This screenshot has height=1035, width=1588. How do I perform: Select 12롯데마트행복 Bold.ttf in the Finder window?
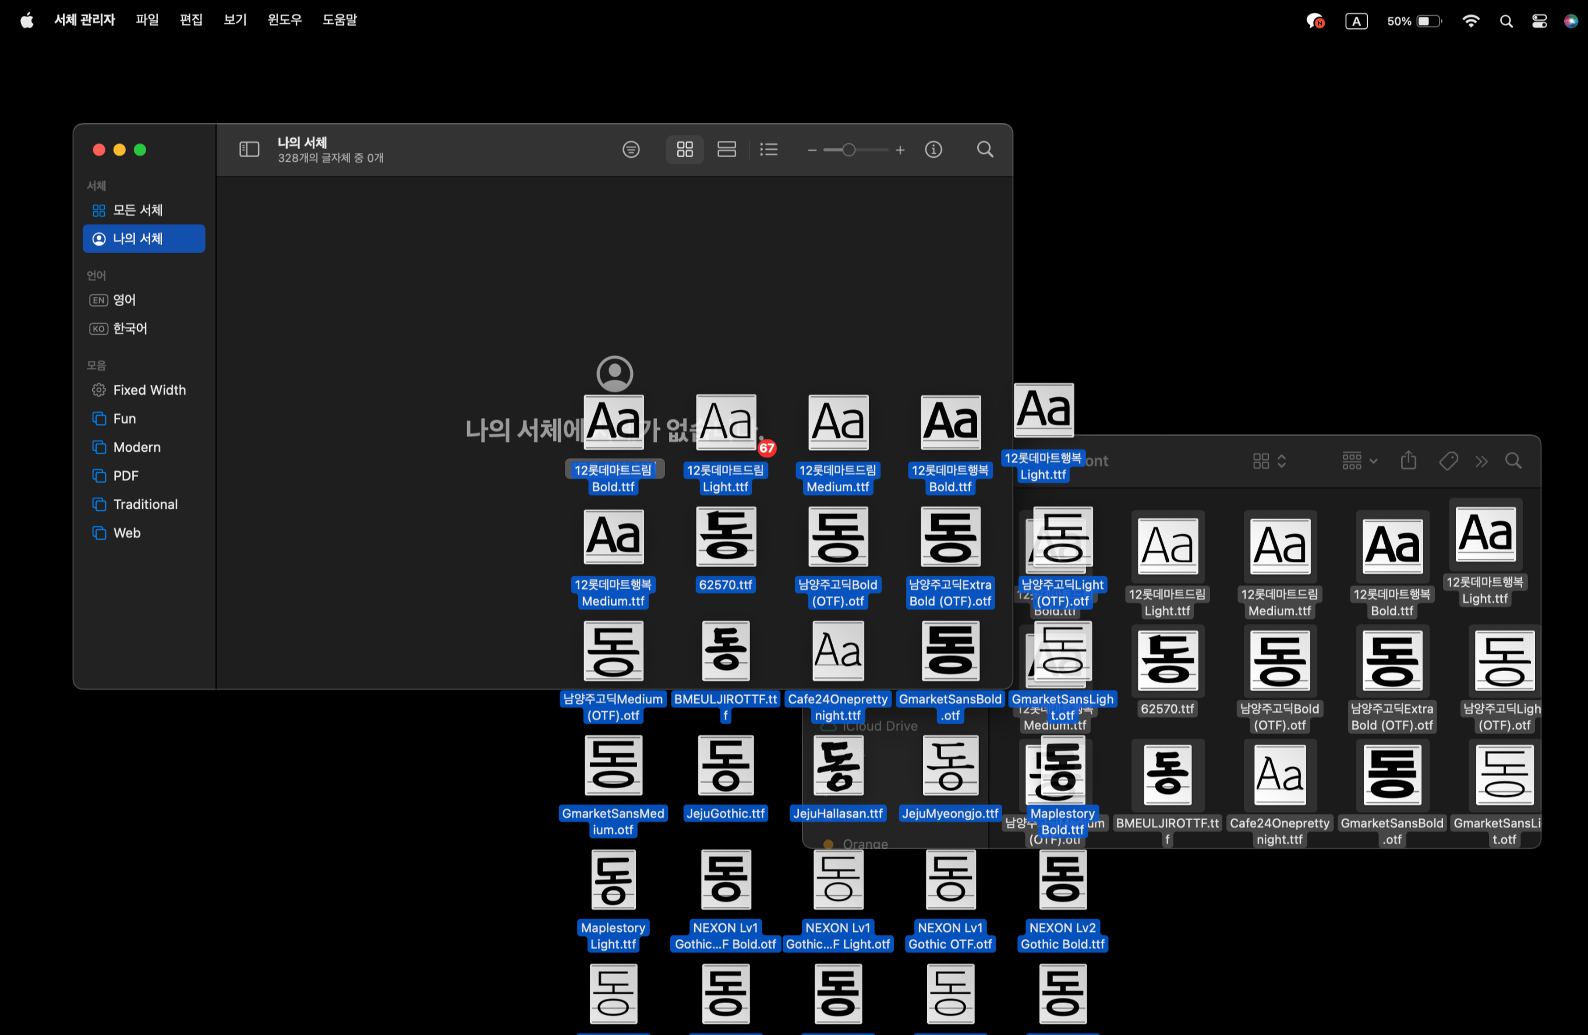pyautogui.click(x=1392, y=564)
